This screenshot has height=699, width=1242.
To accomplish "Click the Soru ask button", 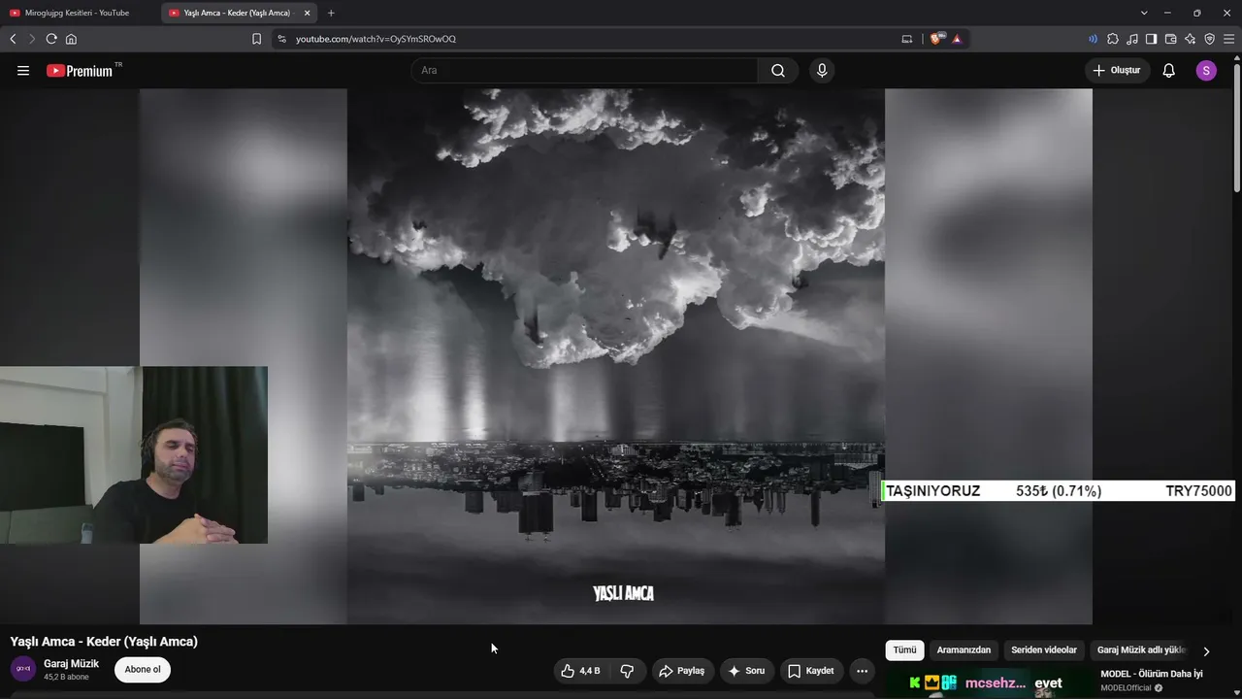I will tap(746, 671).
